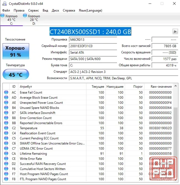Click the status icon for Temperature row
This screenshot has width=180, height=185.
point(6,128)
